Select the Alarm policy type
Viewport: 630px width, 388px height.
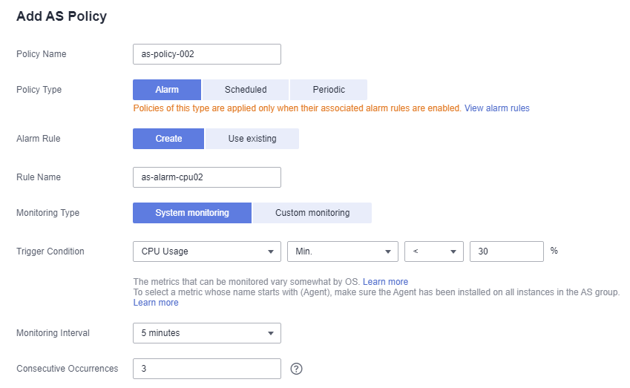coord(167,90)
